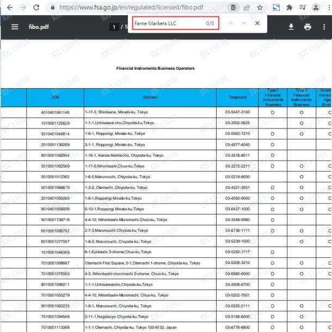Reload the fibo.pdf page

pyautogui.click(x=36, y=8)
